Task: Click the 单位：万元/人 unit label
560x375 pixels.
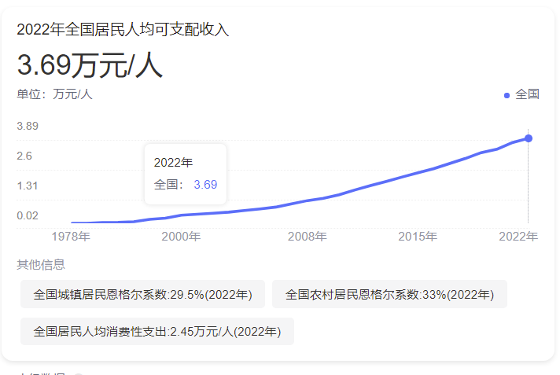Action: pos(55,94)
